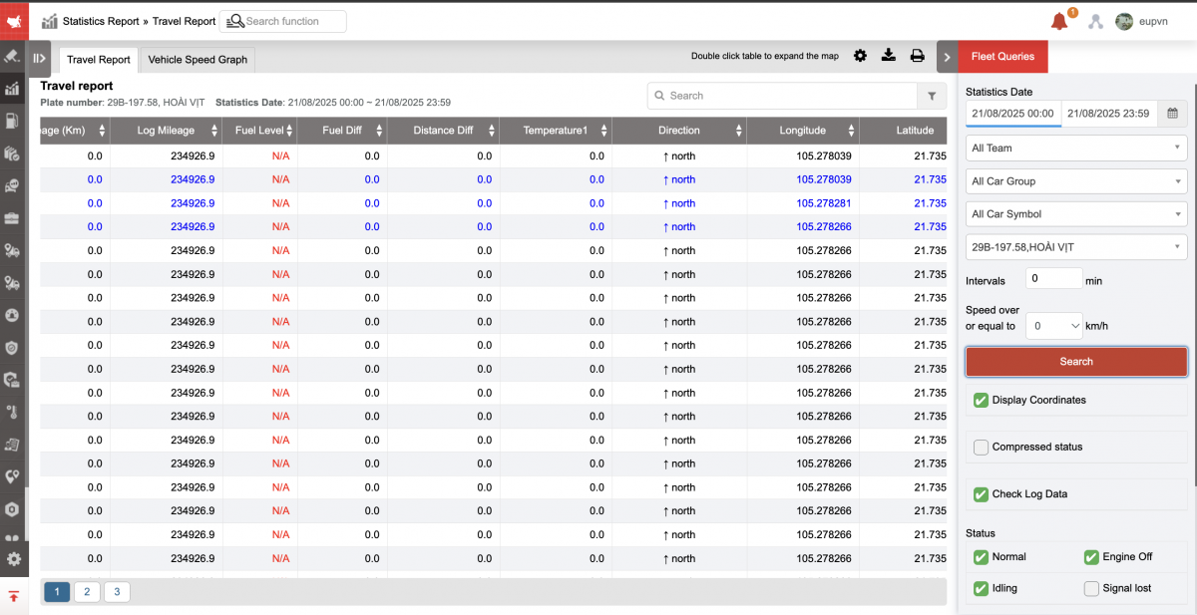The width and height of the screenshot is (1197, 615).
Task: Enable Compressed status checkbox
Action: point(981,447)
